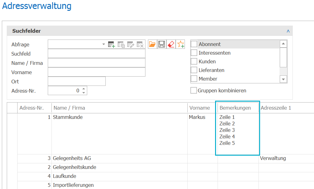Click the group list scroll down arrow

click(283, 79)
